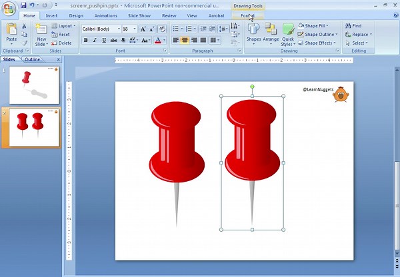Open Shape Outline dropdown
The width and height of the screenshot is (400, 277).
318,35
